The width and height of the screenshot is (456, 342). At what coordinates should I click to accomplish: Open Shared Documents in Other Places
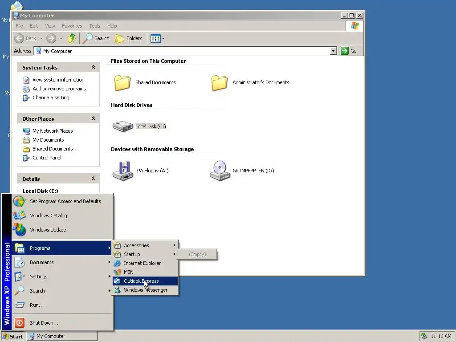[53, 149]
